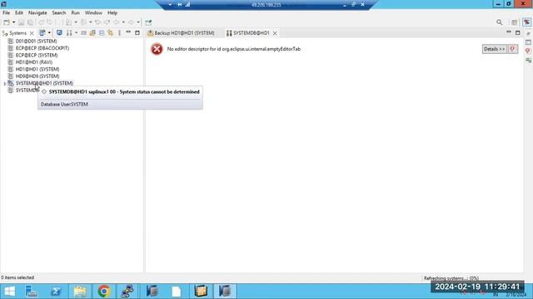Open File Explorer from taskbar
This screenshot has width=533, height=299.
(80, 292)
